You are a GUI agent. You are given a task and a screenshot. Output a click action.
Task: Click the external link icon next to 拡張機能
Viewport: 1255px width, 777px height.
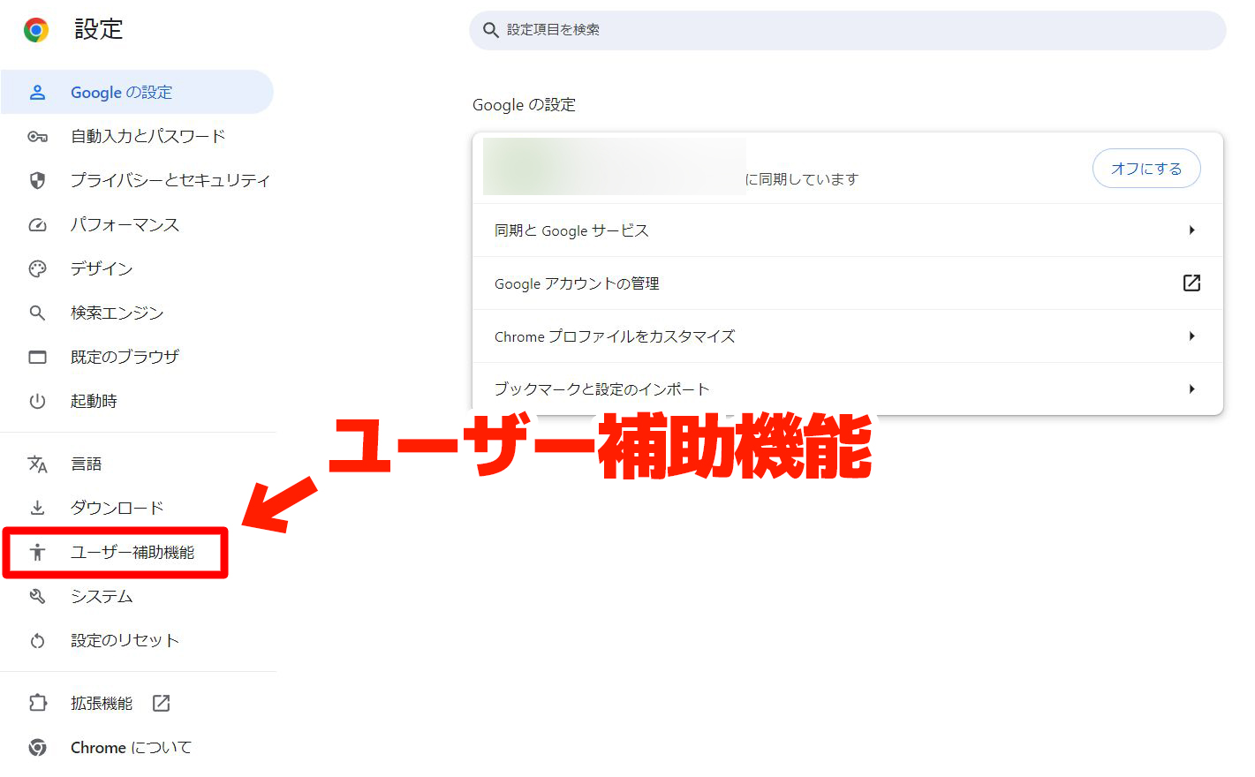click(x=161, y=703)
